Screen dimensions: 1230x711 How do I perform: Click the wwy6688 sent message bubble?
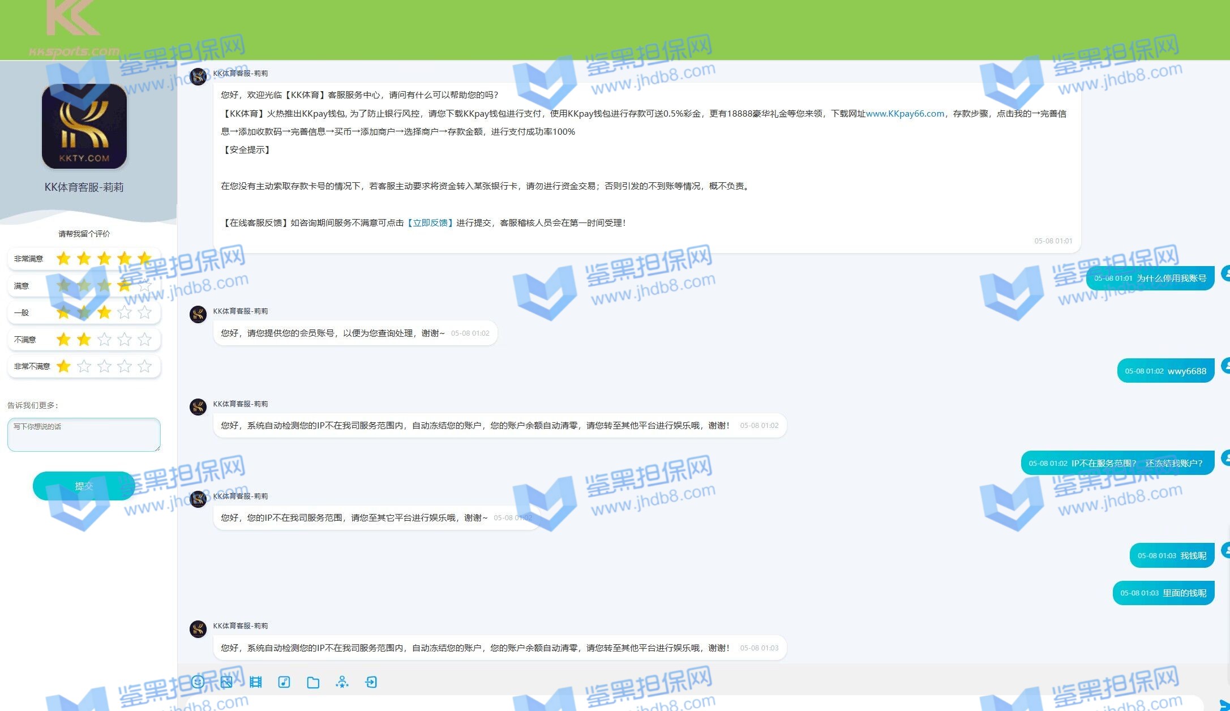pyautogui.click(x=1165, y=371)
